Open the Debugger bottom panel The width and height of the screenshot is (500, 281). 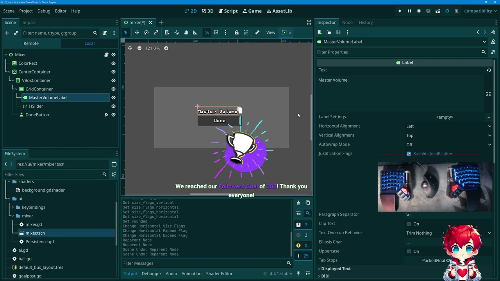tap(152, 274)
